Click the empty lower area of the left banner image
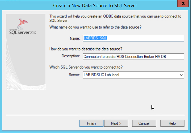Viewport: 191px width, 133px height. pyautogui.click(x=26, y=69)
